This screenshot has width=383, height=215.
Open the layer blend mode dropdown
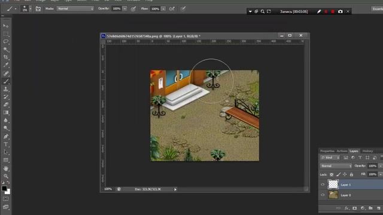click(x=336, y=166)
